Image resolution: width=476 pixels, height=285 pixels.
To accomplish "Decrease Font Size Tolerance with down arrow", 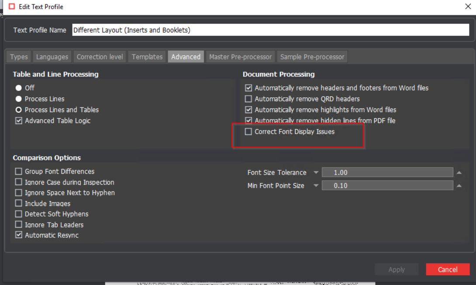I will point(316,173).
